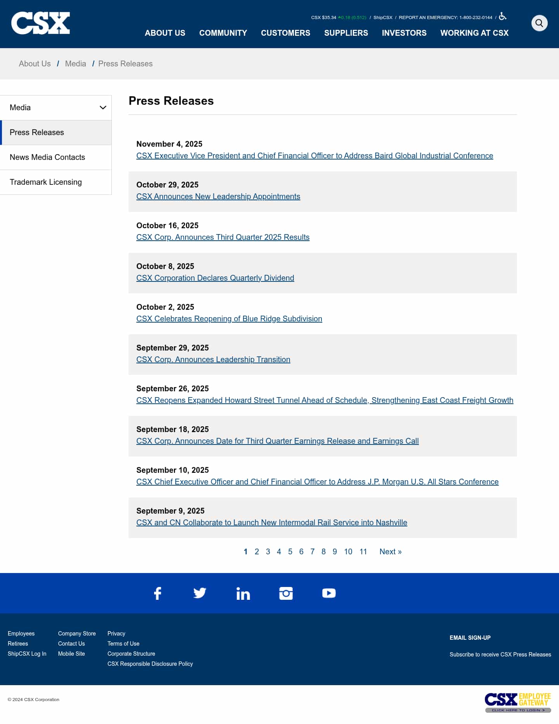This screenshot has width=559, height=724.
Task: Click current page number 1
Action: click(245, 552)
